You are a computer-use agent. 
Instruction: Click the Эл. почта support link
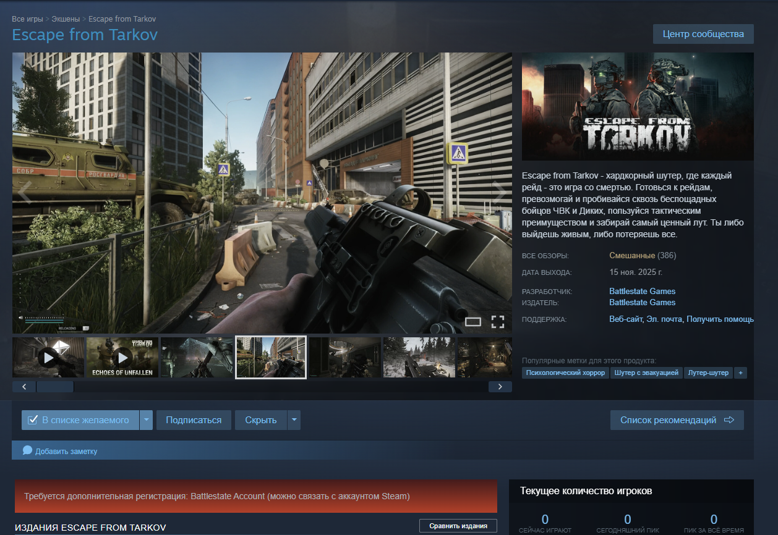664,319
